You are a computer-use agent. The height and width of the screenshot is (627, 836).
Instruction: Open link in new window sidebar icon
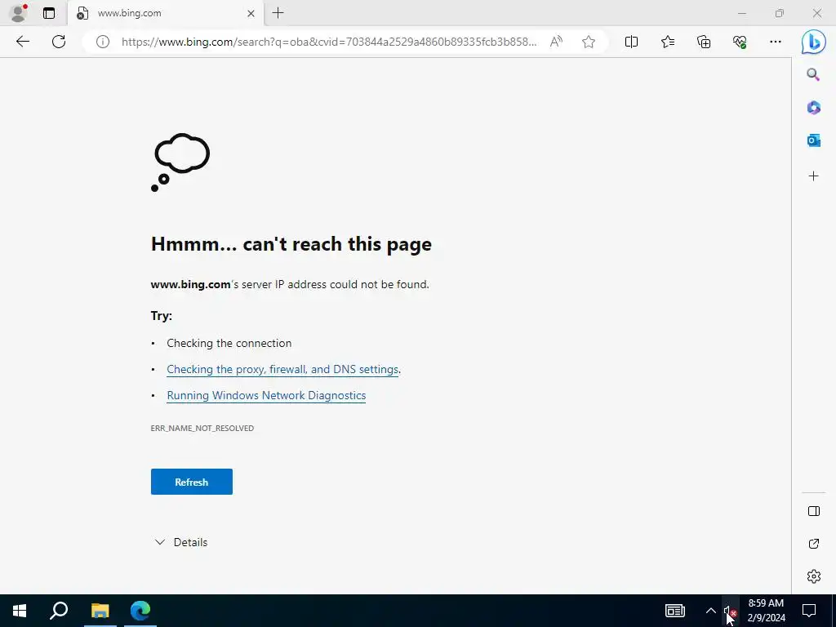click(x=814, y=544)
